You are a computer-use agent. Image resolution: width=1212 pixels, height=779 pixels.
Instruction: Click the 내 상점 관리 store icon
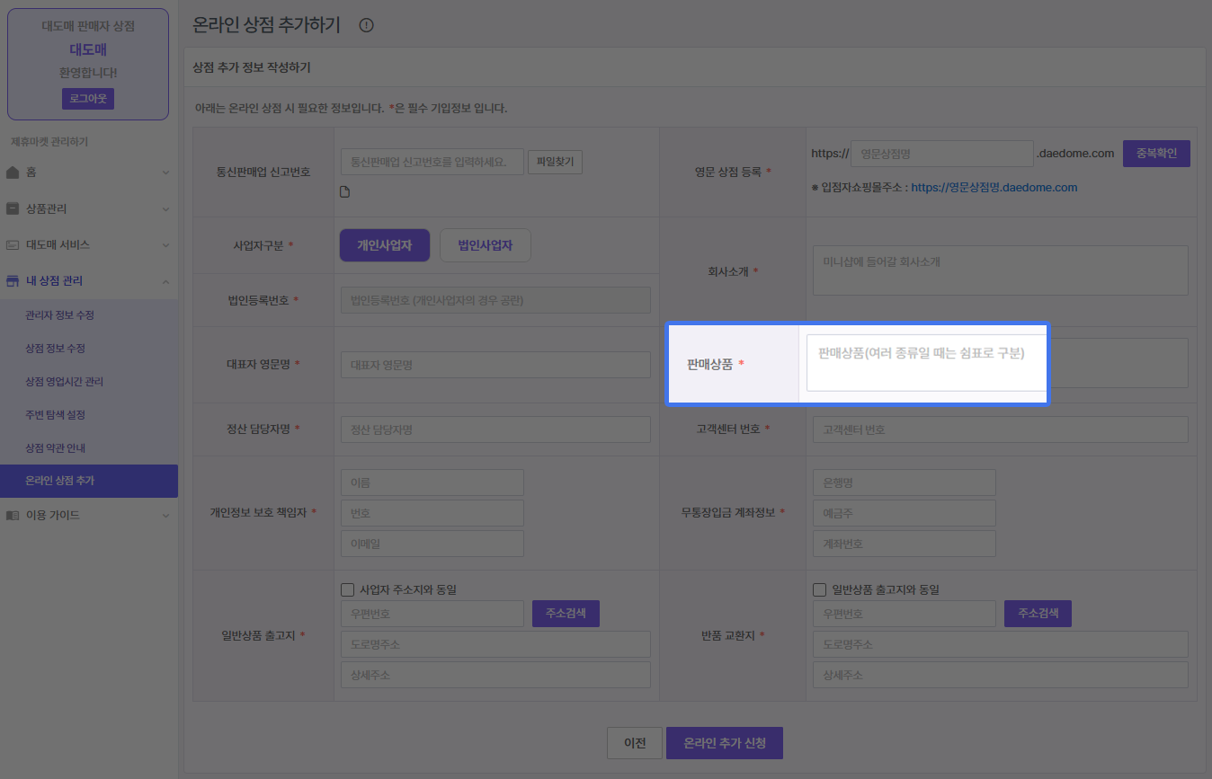[x=13, y=281]
